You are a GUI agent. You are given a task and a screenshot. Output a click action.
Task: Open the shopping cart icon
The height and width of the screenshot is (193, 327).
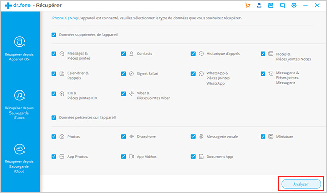click(247, 5)
